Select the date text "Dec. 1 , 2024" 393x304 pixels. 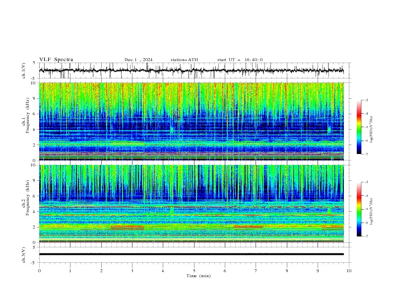[138, 60]
